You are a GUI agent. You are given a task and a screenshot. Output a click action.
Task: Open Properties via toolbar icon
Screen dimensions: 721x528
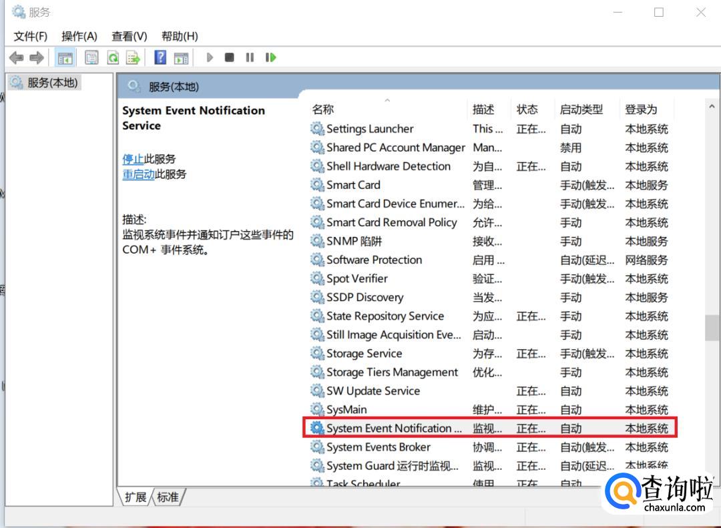click(91, 58)
